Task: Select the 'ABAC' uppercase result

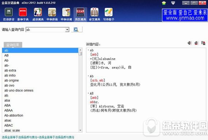Action: tap(40, 125)
